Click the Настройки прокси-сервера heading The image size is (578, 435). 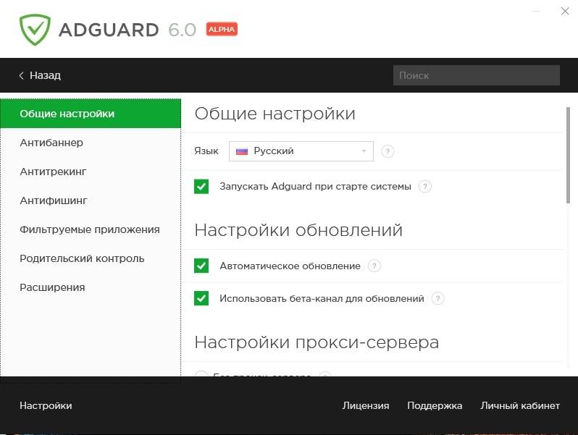tap(317, 342)
